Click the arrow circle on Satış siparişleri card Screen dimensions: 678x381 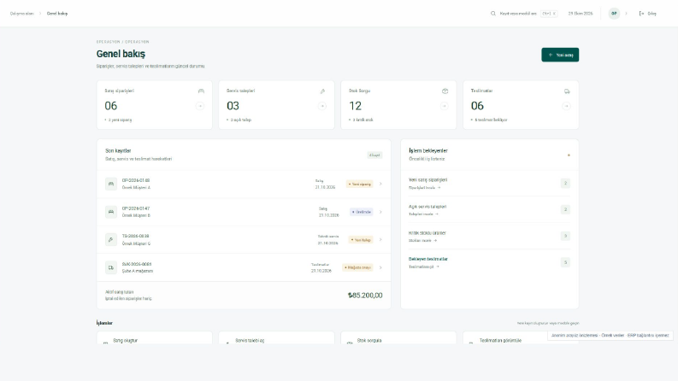click(200, 106)
